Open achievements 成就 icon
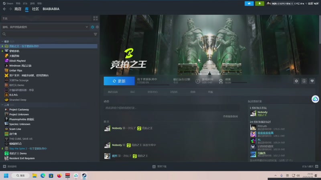 (221, 81)
